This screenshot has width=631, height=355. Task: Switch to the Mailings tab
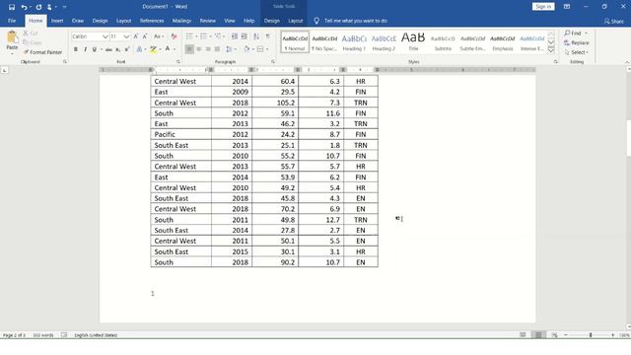[x=181, y=21]
